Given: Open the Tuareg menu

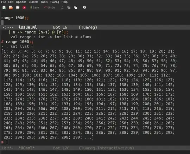Looking at the screenshot, I should click(x=55, y=2).
